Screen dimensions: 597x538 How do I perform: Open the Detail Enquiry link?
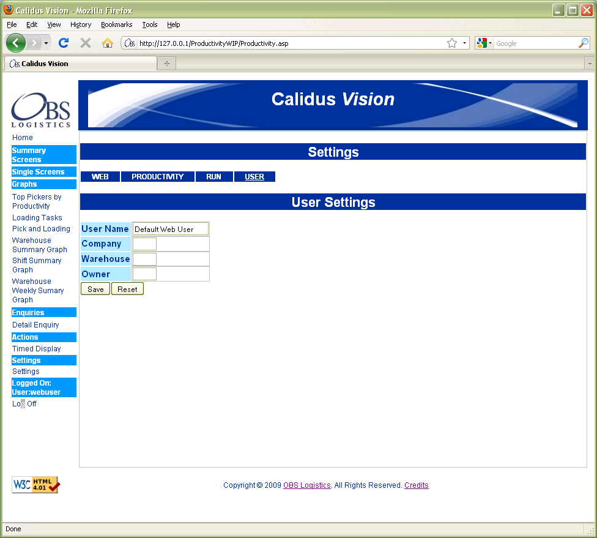pyautogui.click(x=35, y=324)
